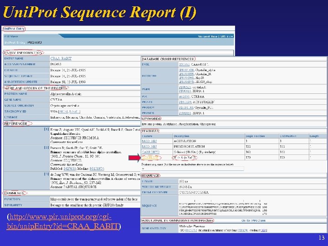Select the MOD_RES feature for PHOSPHORYLATION

point(149,147)
